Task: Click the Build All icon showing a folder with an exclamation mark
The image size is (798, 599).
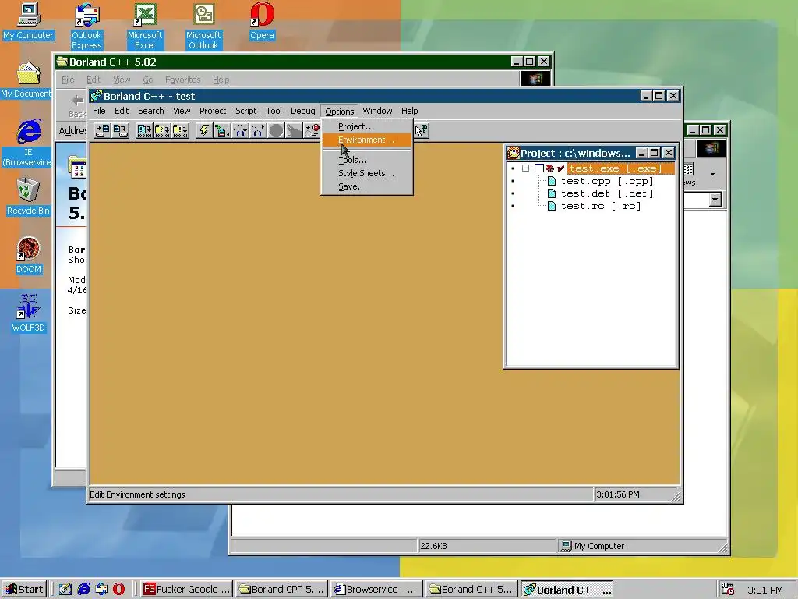Action: click(180, 131)
